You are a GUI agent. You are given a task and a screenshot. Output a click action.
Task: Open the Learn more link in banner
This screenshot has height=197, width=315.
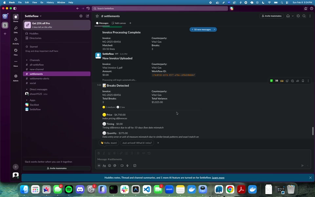(218, 178)
